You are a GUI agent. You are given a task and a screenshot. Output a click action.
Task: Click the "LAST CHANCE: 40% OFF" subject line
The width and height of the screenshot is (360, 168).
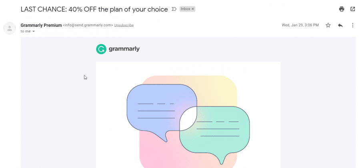tap(94, 9)
